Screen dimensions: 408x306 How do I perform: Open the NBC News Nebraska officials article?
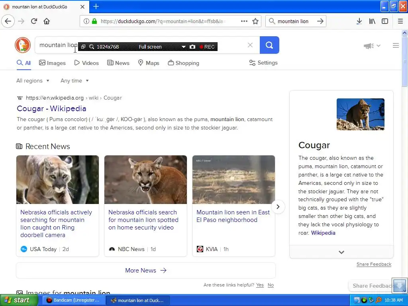click(143, 220)
